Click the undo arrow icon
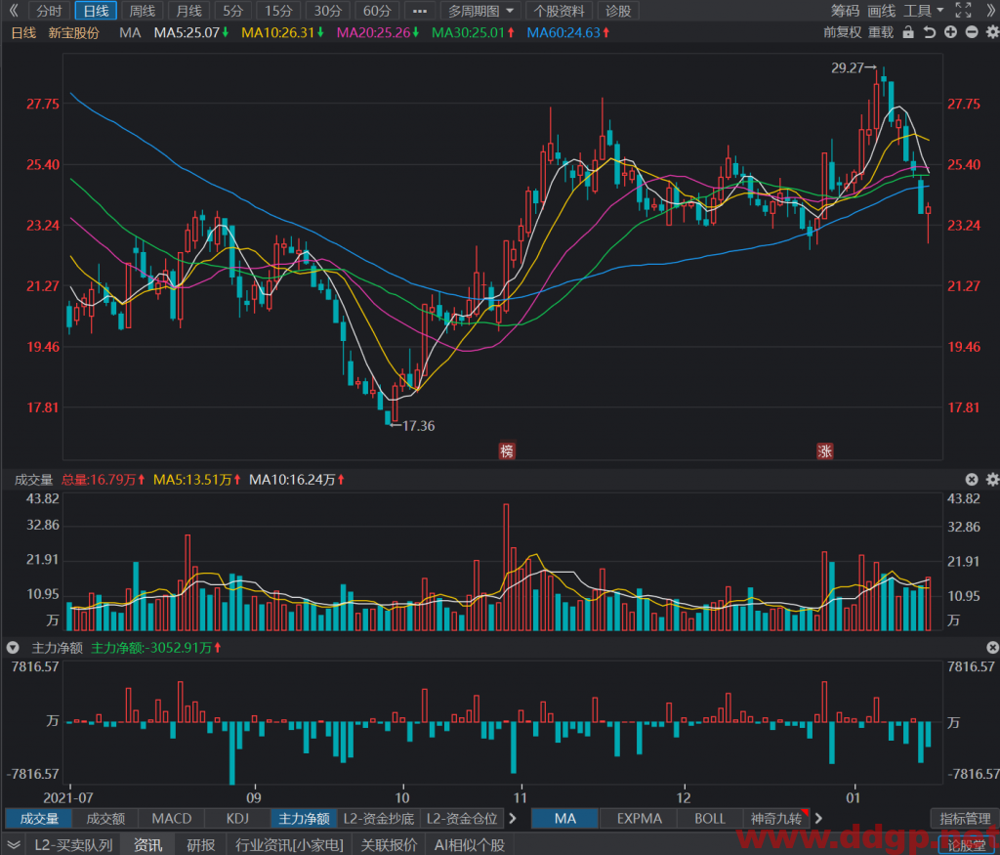 pos(930,32)
